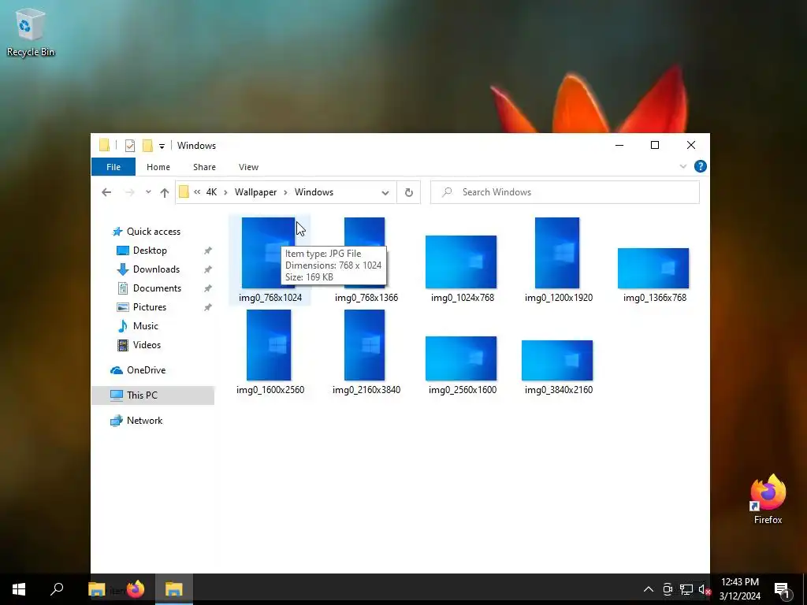Viewport: 807px width, 605px height.
Task: Switch to the Share ribbon tab
Action: coord(204,167)
